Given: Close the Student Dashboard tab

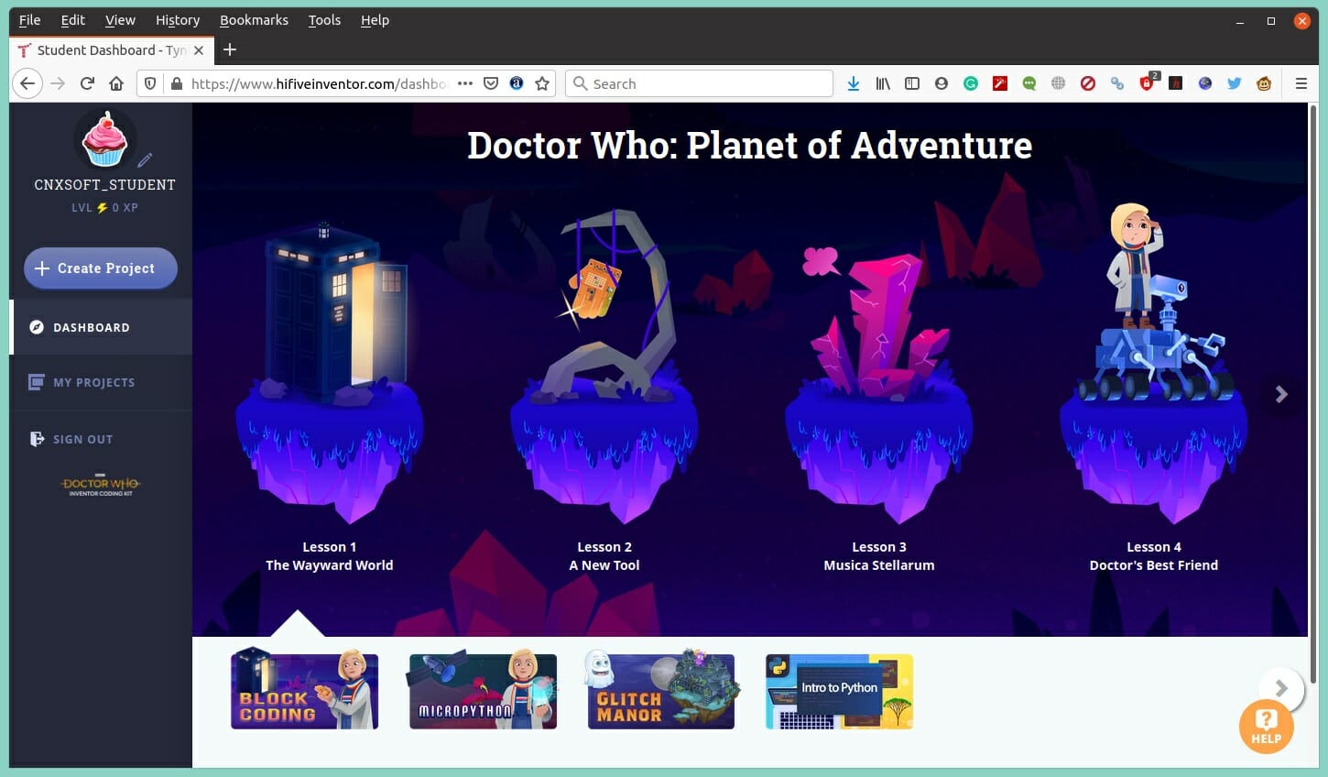Looking at the screenshot, I should click(199, 50).
